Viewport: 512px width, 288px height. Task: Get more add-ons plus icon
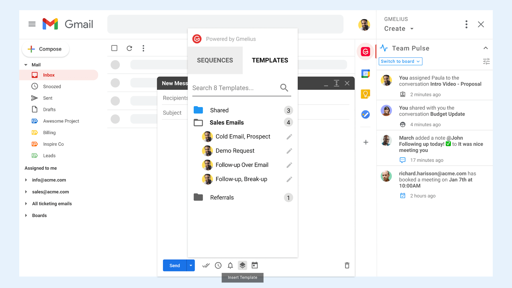[366, 142]
